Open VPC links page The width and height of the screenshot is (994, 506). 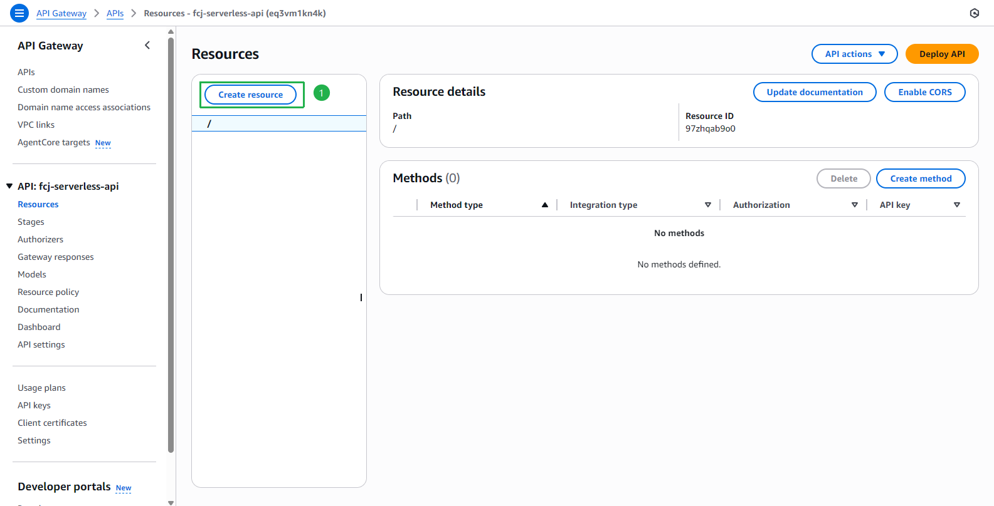pos(36,125)
